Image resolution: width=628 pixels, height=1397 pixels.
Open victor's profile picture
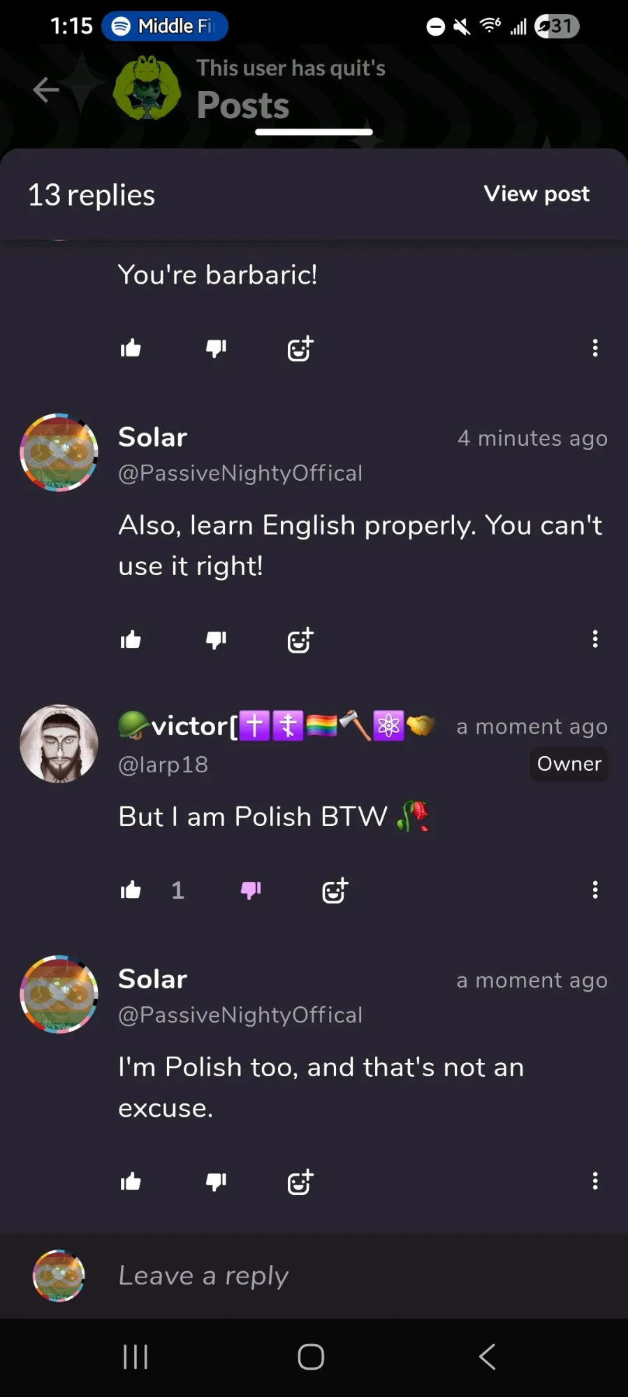59,744
